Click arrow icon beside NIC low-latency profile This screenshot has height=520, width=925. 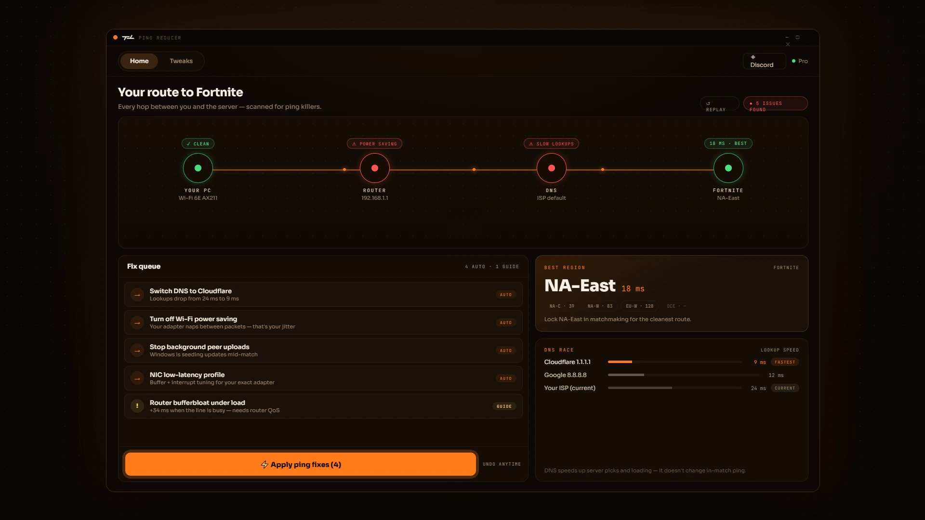[137, 378]
